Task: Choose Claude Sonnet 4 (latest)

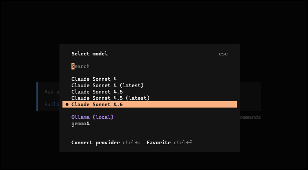Action: tap(107, 86)
